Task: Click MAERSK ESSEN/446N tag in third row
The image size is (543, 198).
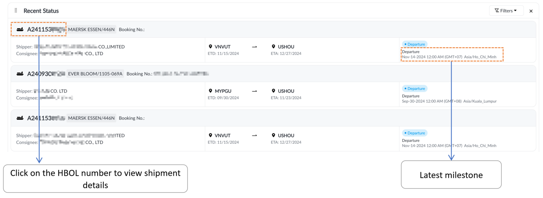Action: [91, 118]
